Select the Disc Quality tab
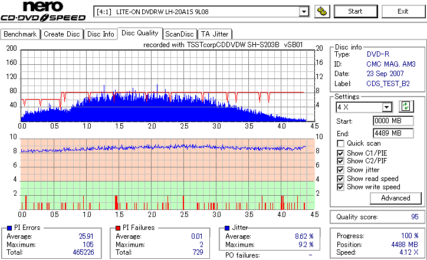 click(140, 33)
